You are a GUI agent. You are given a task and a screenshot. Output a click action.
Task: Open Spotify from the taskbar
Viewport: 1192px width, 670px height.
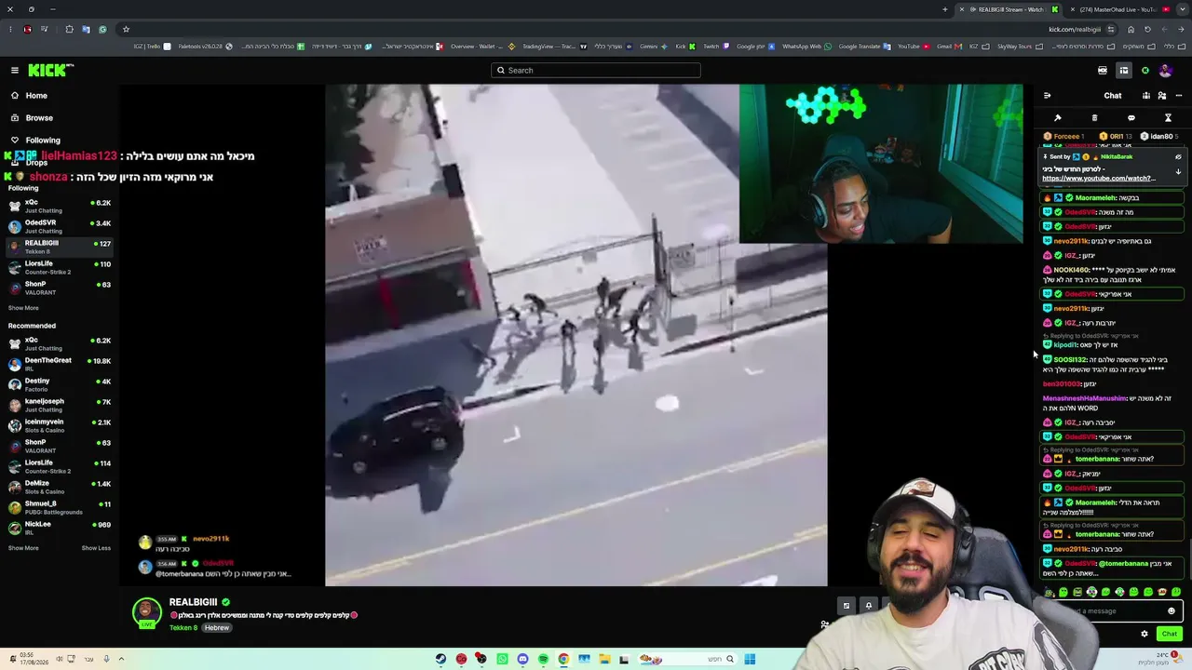click(x=543, y=659)
